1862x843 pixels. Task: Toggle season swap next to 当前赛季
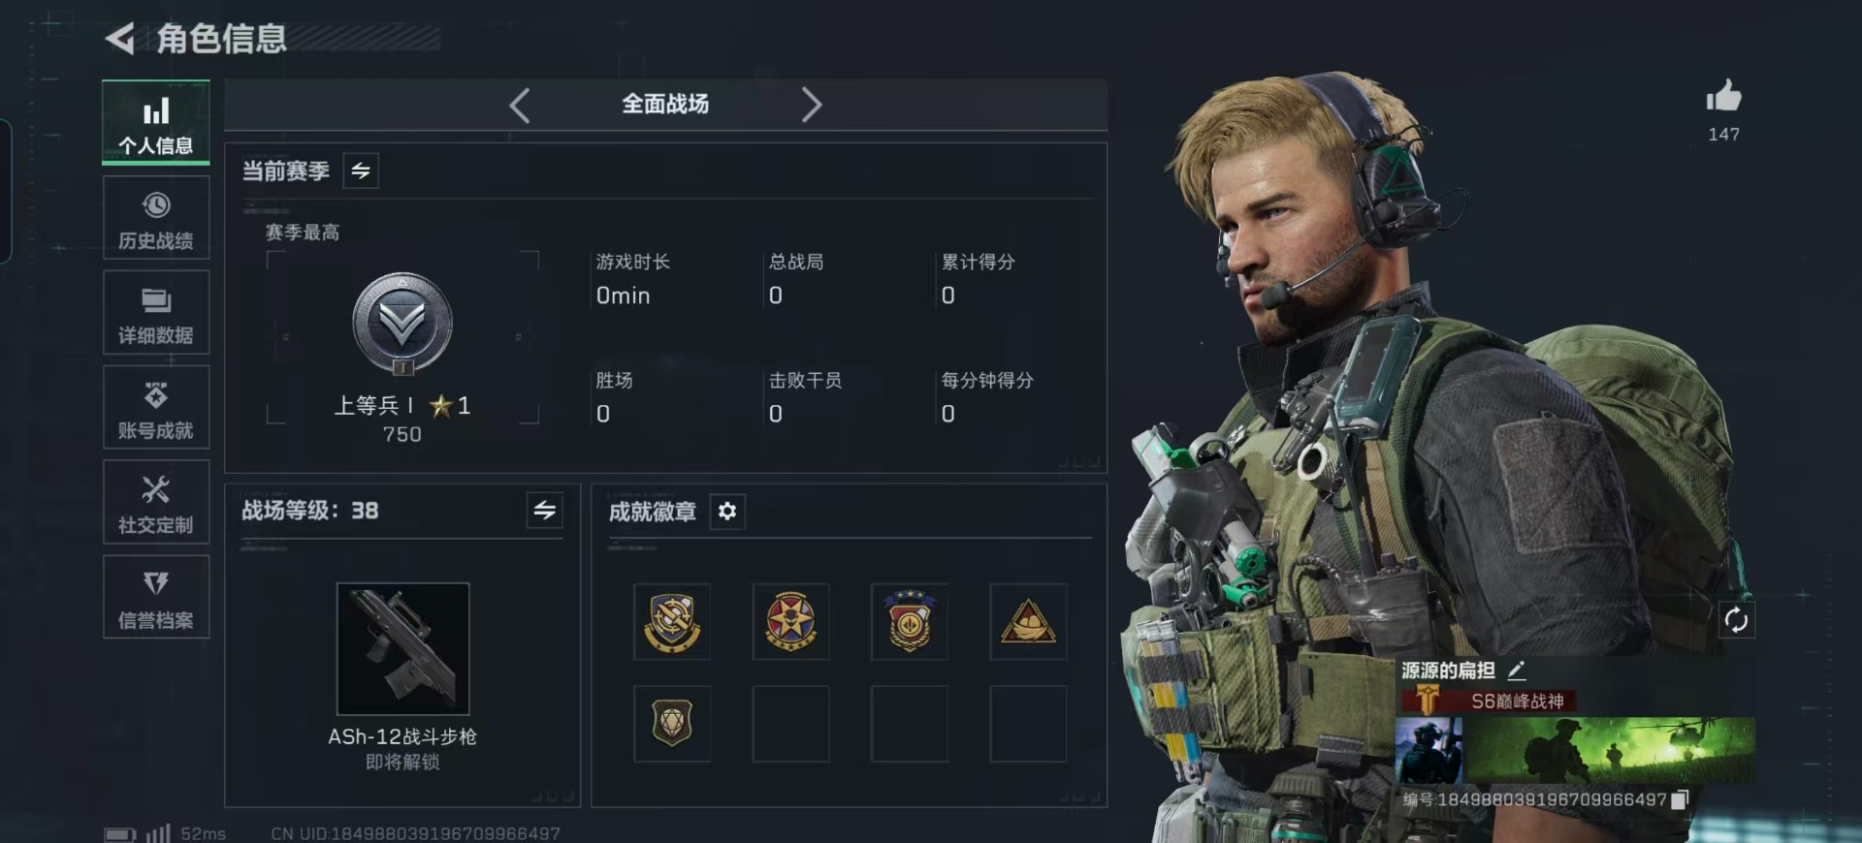(x=361, y=172)
